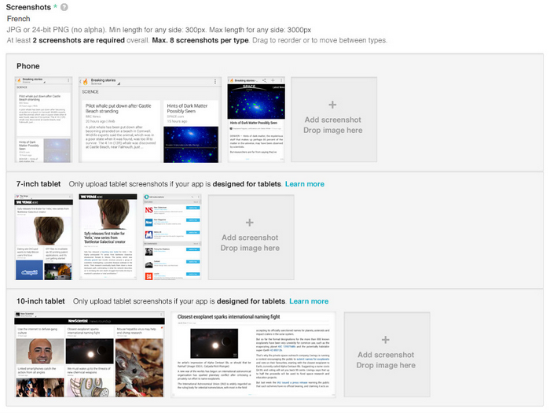Click the plus icon in 7-inch tablet section
Viewport: 550px width, 413px height.
click(250, 223)
